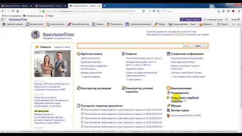The width and height of the screenshot is (242, 136).
Task: Open Избранное in the toolbar
Action: (x=206, y=24)
